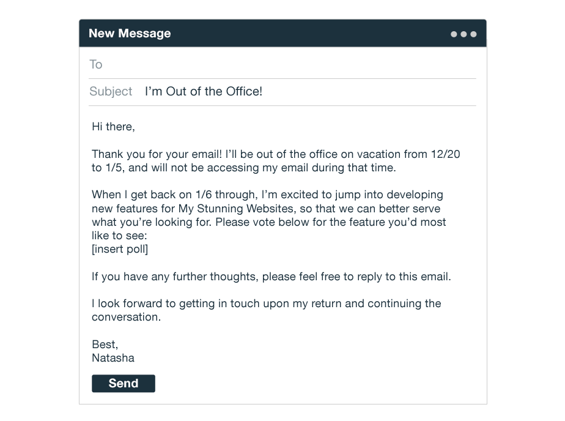This screenshot has height=421, width=565.
Task: Click the "If you have any further thoughts" sentence
Action: (x=271, y=277)
